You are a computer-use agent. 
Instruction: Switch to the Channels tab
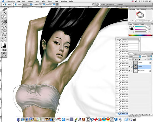[x=137, y=54]
